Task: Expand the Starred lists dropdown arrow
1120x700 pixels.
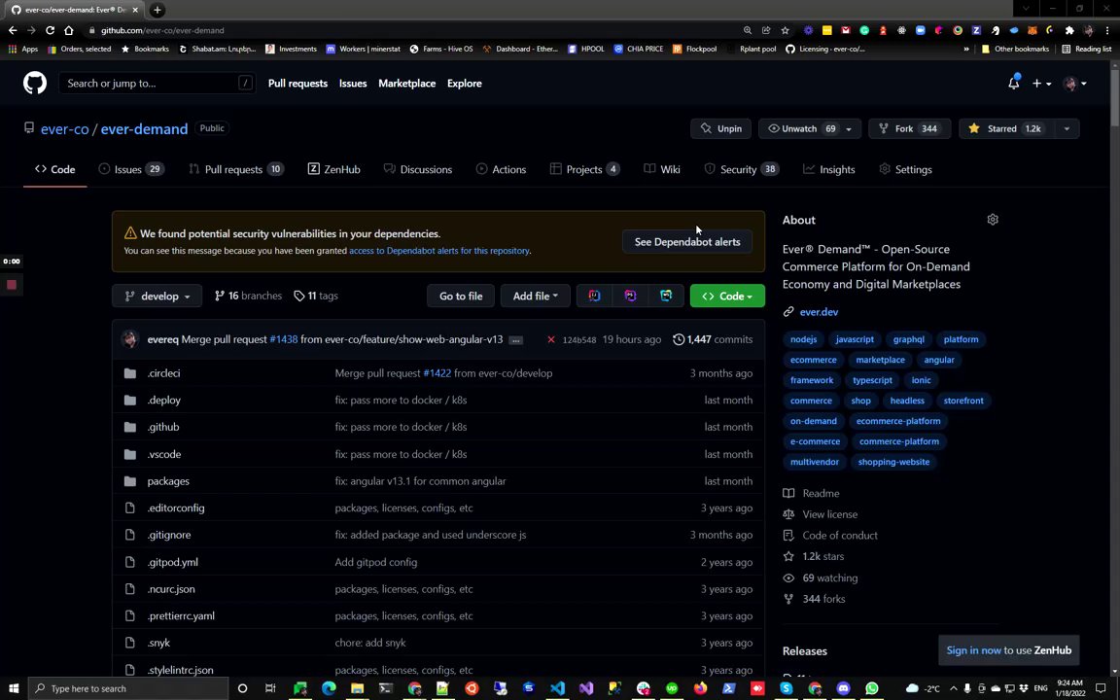Action: tap(1067, 128)
